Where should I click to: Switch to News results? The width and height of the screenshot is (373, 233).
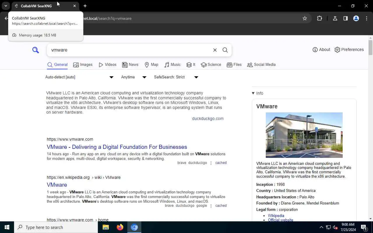click(130, 65)
